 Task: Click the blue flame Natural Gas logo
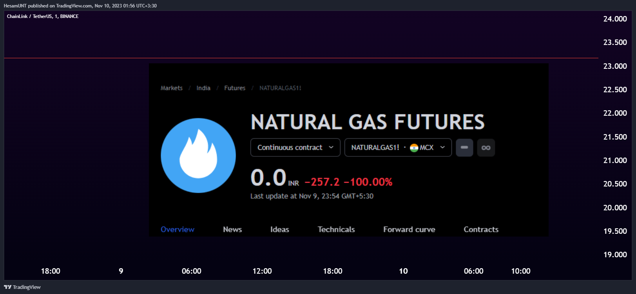pyautogui.click(x=198, y=155)
